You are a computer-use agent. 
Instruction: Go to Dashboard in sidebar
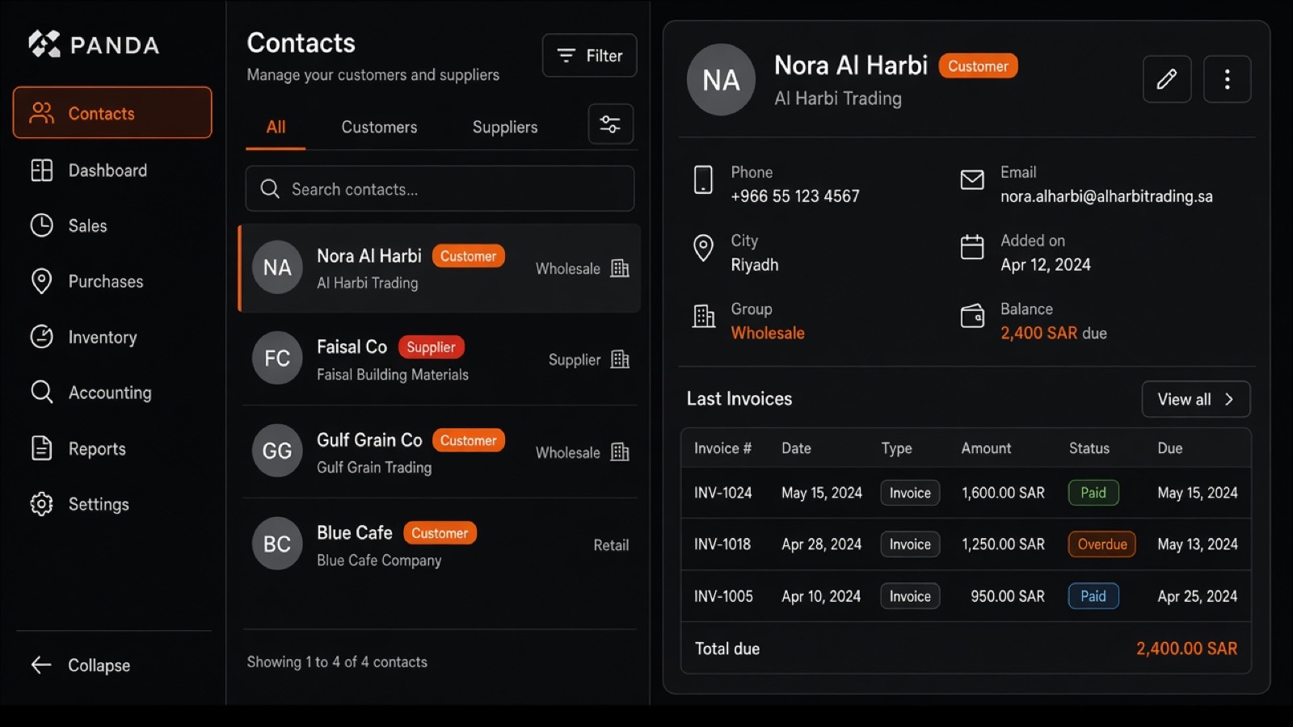tap(112, 170)
